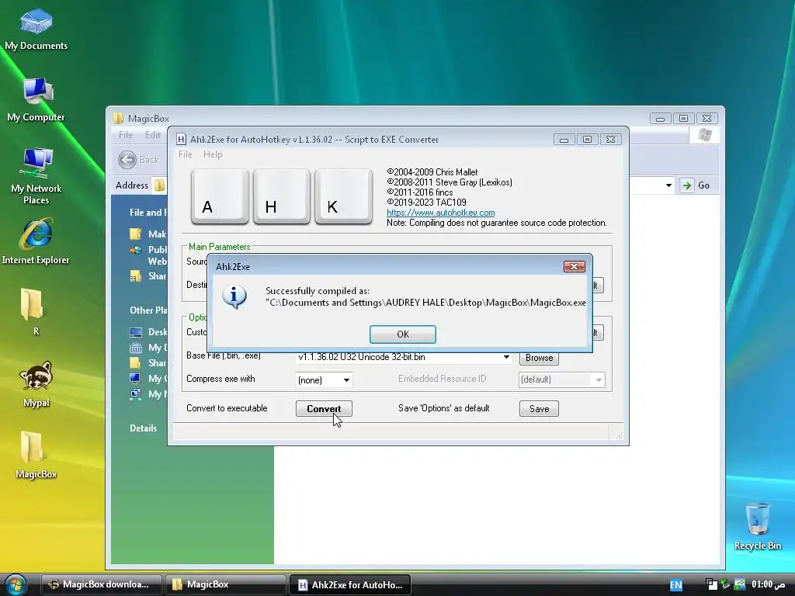Open My Computer desktop icon
This screenshot has height=596, width=795.
coord(36,100)
